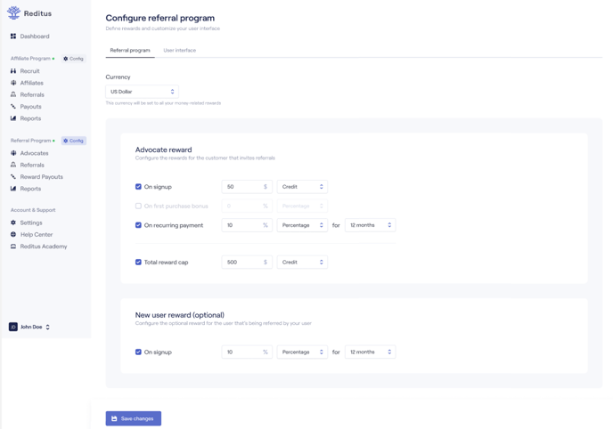Image resolution: width=613 pixels, height=429 pixels.
Task: Click the On signup amount field showing 50
Action: (x=247, y=187)
